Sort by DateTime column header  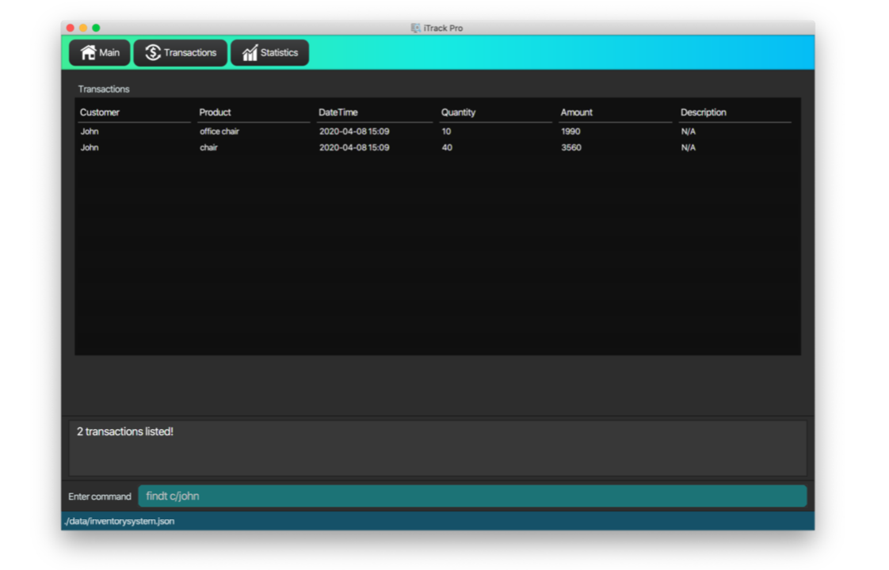click(x=338, y=112)
